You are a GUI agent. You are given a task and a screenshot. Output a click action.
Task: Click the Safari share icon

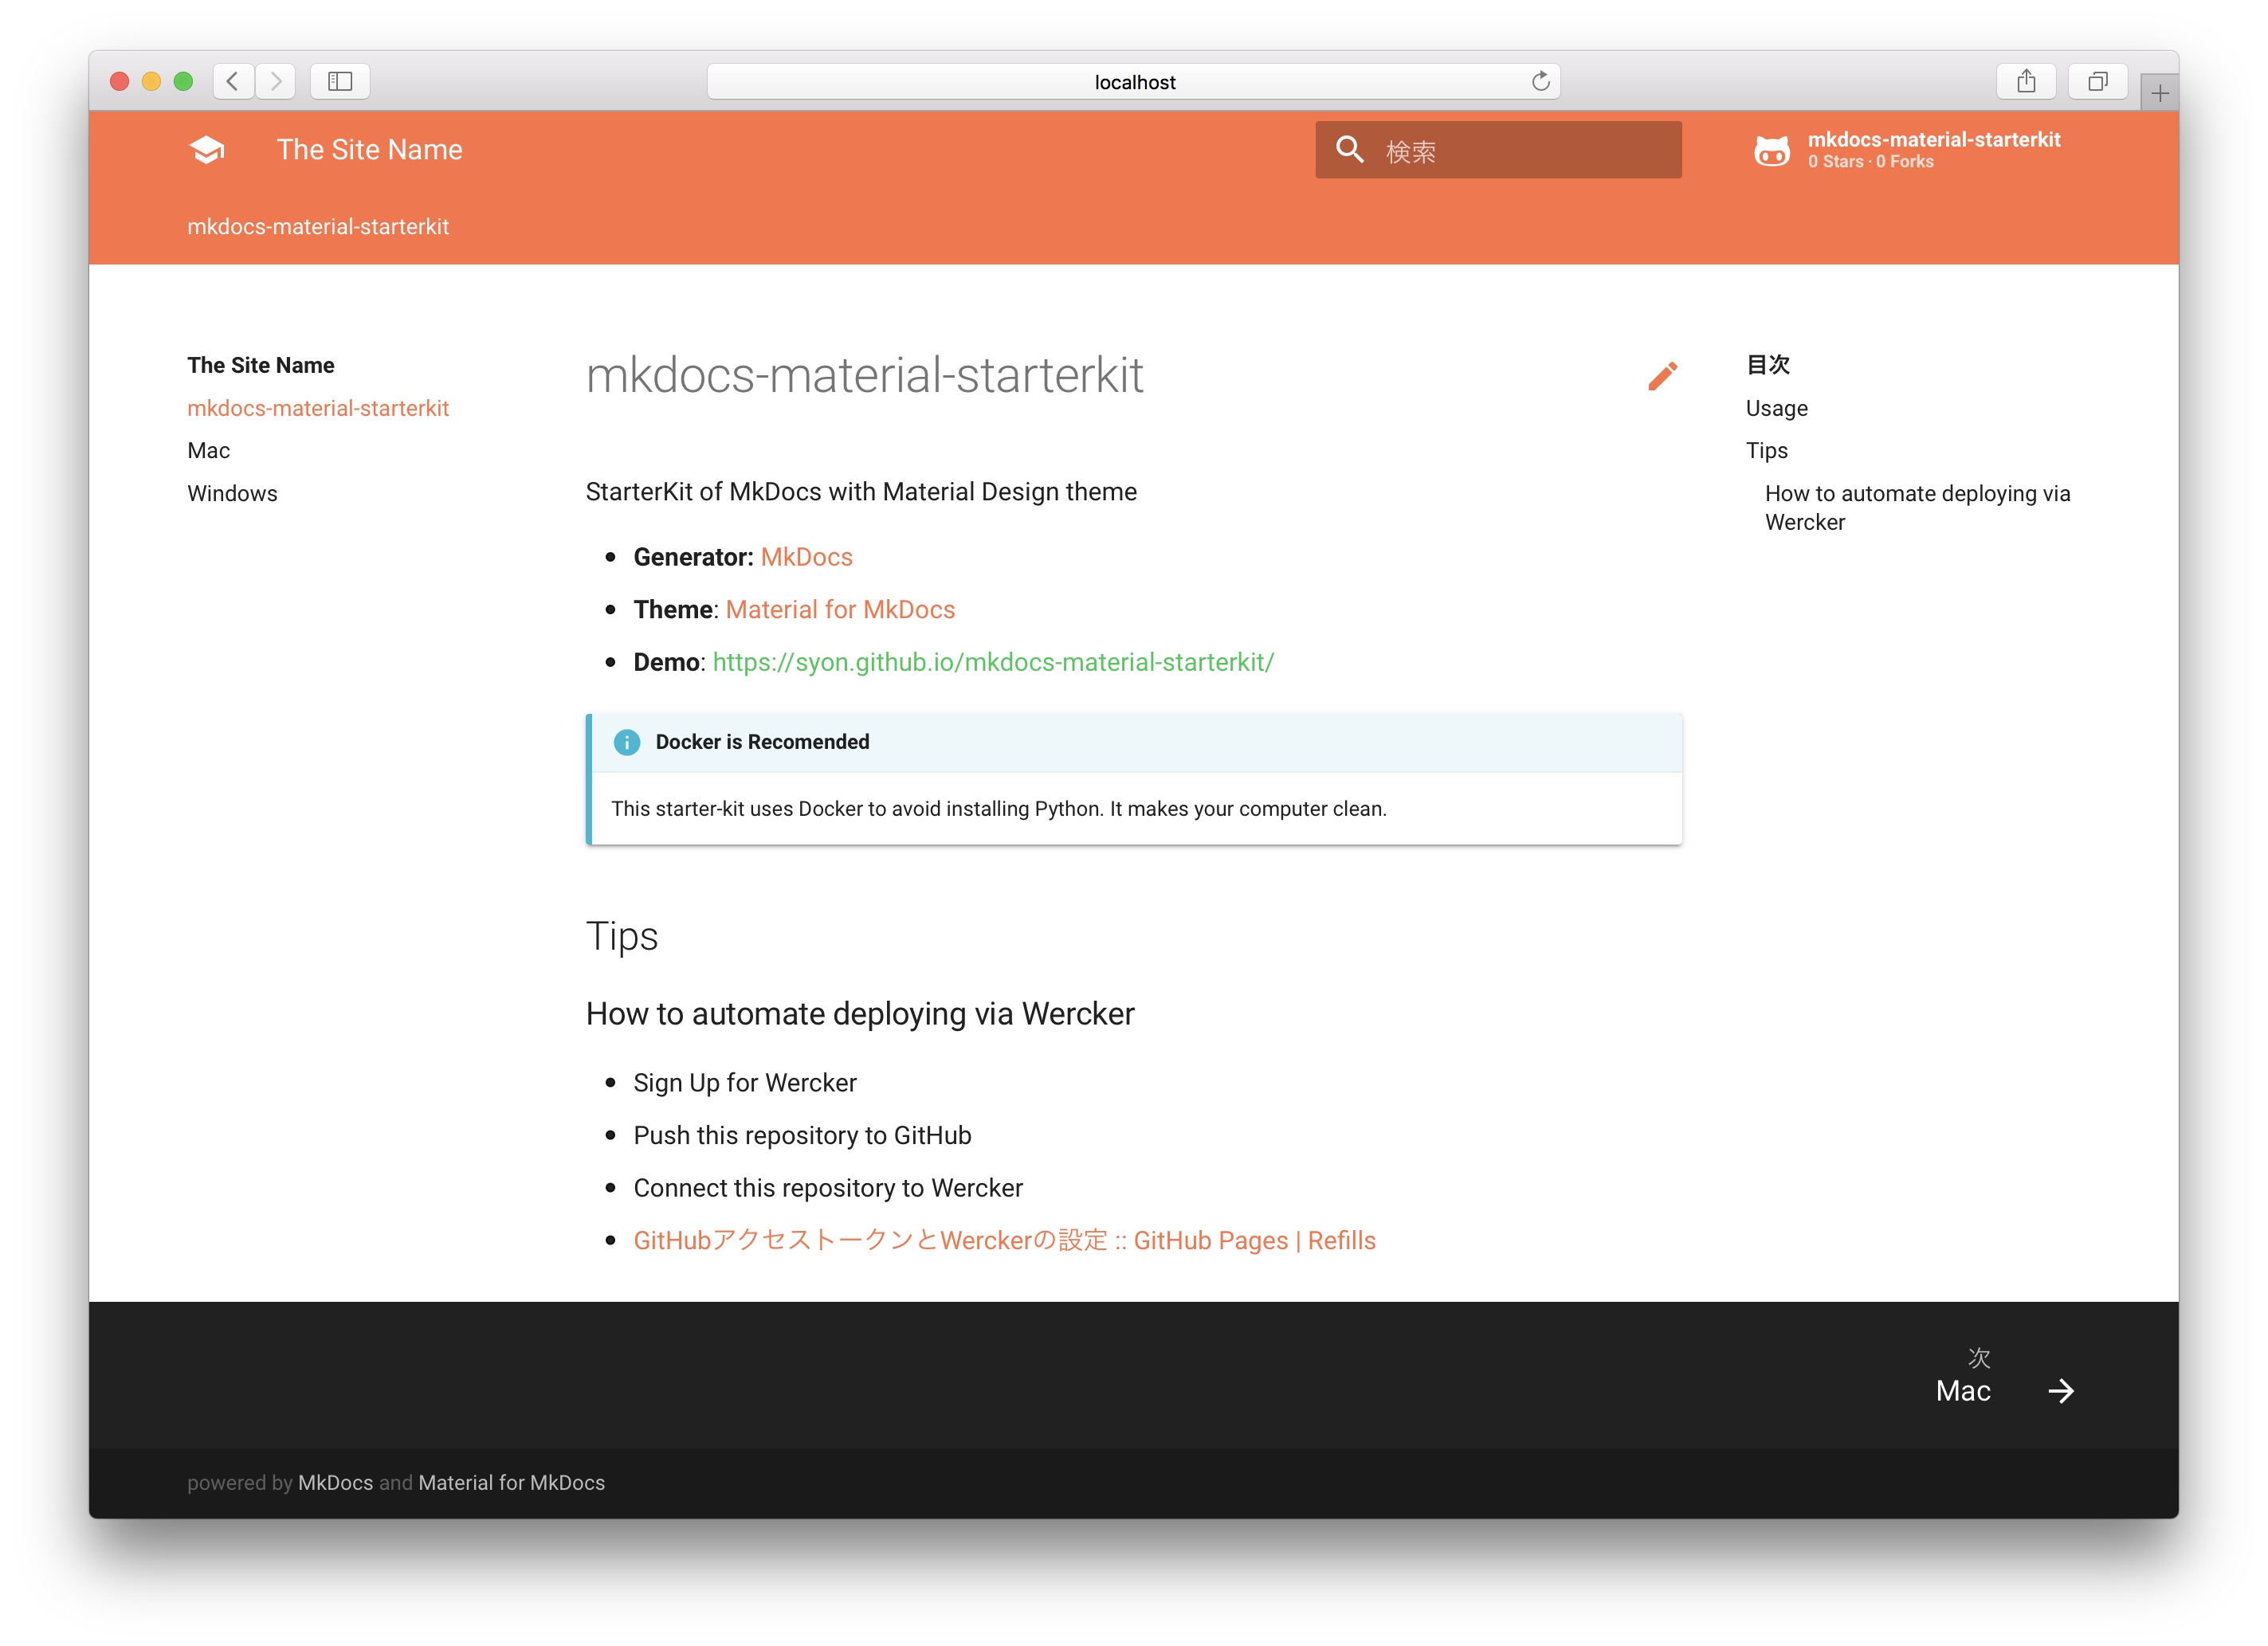pyautogui.click(x=2026, y=81)
